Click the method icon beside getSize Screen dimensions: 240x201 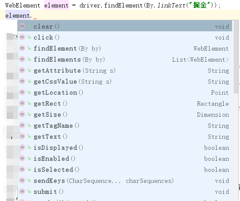tap(22, 114)
